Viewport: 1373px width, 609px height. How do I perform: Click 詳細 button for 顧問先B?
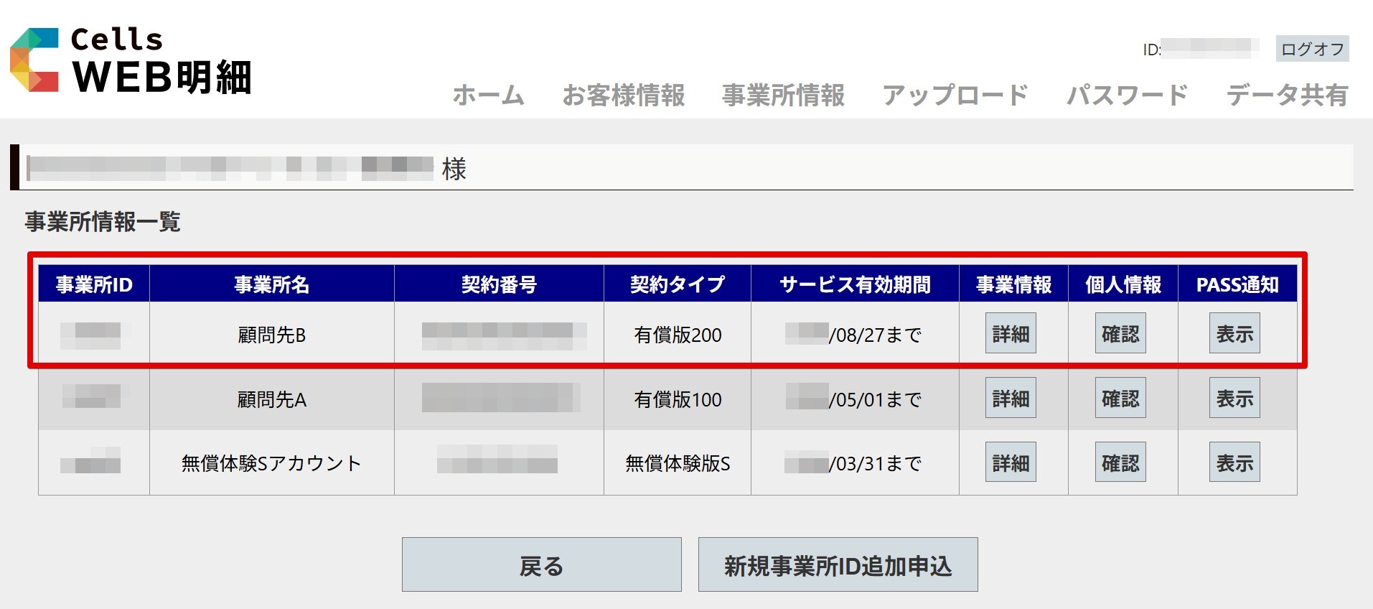tap(1011, 333)
